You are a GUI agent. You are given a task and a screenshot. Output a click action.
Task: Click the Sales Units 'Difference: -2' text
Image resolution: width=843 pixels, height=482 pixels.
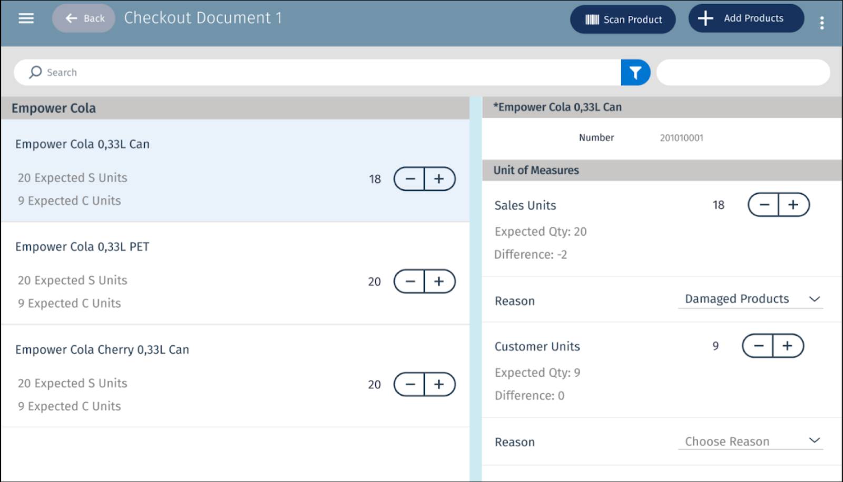[531, 255]
